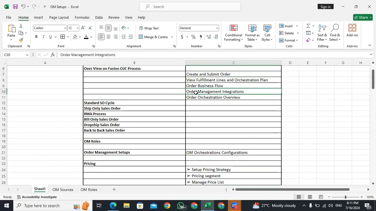Toggle Center horizontal alignment
The height and width of the screenshot is (211, 376).
[x=108, y=37]
